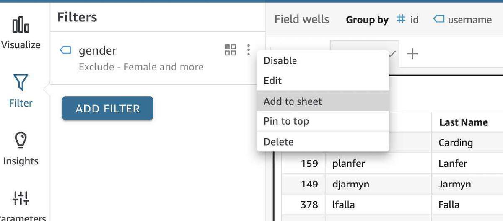This screenshot has height=221, width=503.
Task: Click the id field in Group by
Action: tap(408, 19)
